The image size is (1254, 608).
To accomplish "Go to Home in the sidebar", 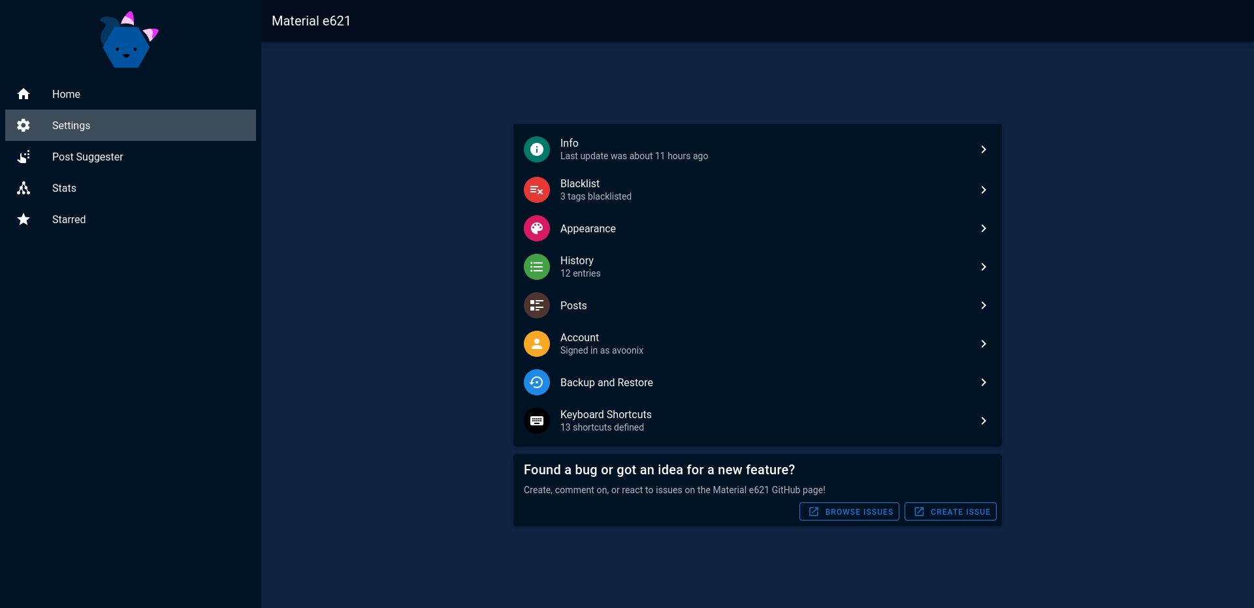I will click(131, 94).
